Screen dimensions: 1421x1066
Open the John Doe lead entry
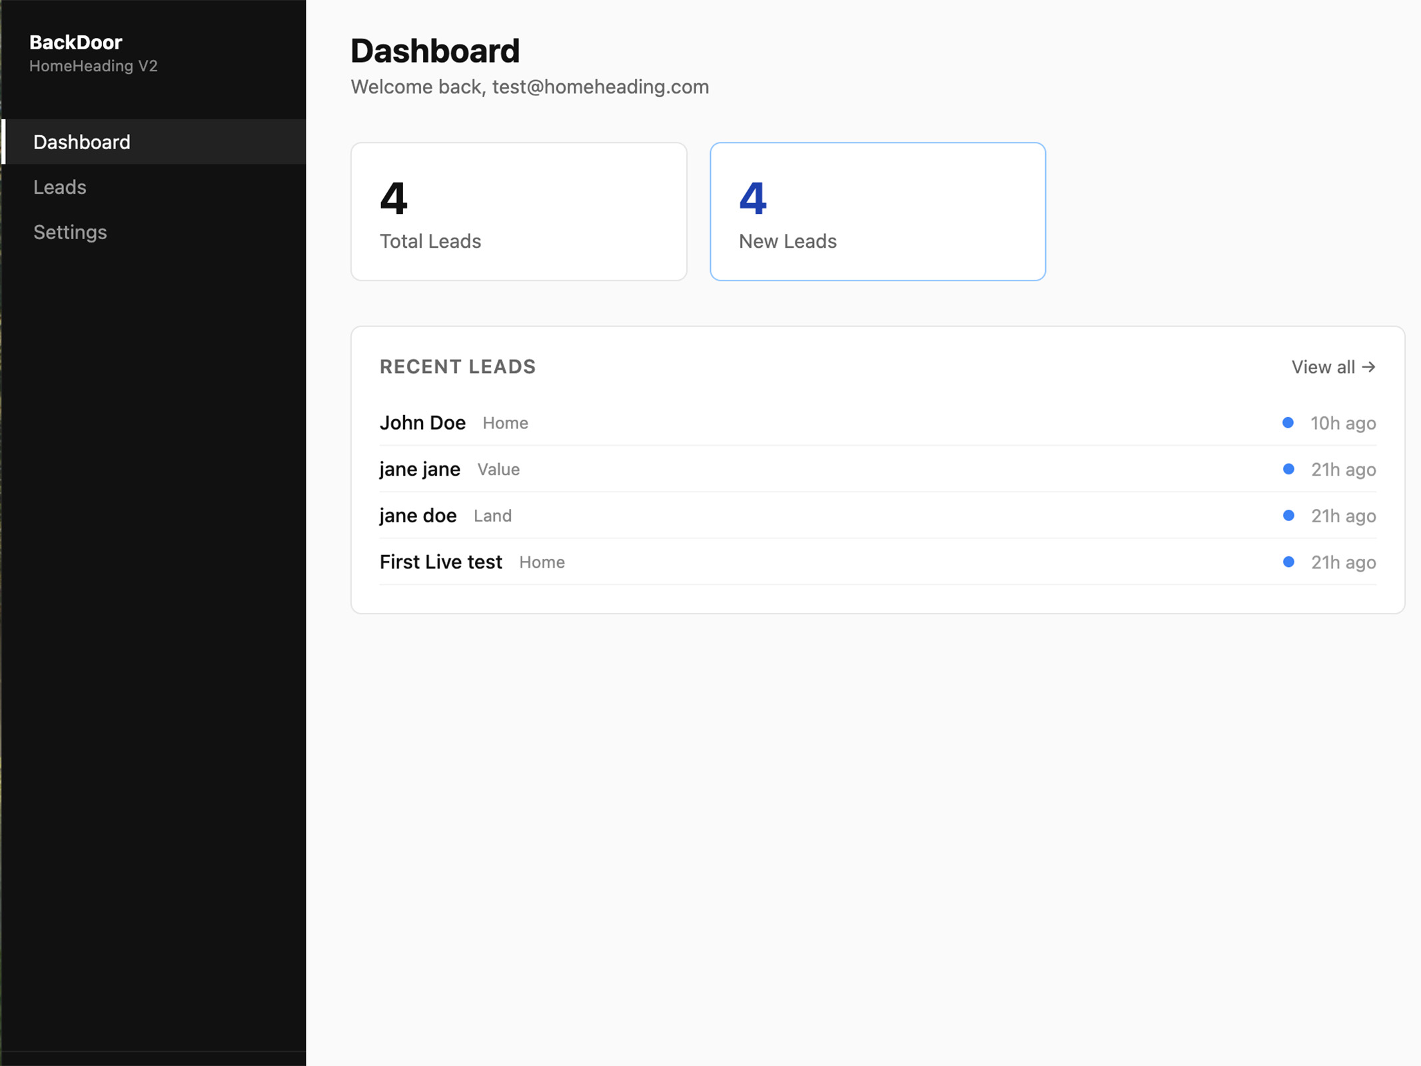tap(422, 422)
